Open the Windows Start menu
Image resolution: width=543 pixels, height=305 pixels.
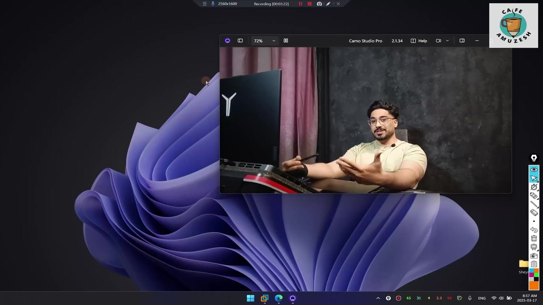click(250, 298)
